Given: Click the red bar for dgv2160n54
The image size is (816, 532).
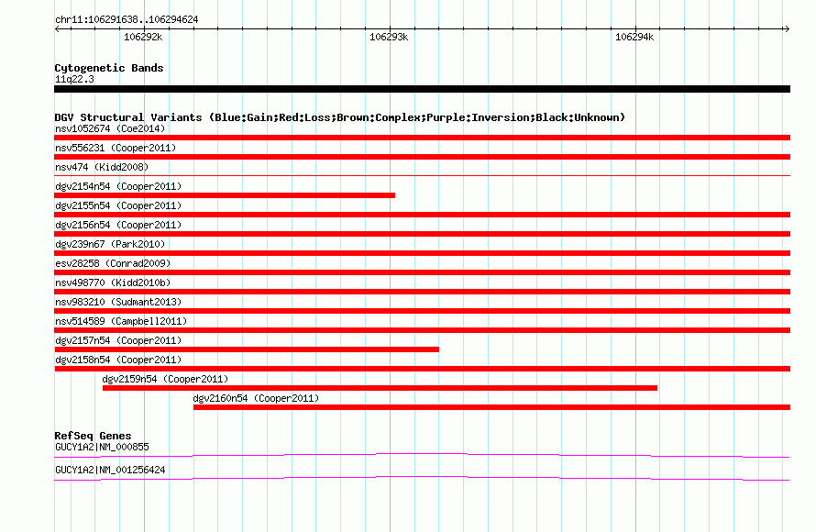Looking at the screenshot, I should click(x=491, y=407).
